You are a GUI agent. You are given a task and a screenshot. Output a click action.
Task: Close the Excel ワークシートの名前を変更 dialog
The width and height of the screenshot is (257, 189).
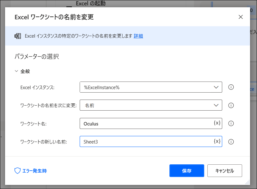(x=241, y=17)
